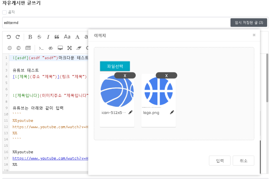Toggle the preview pane with the eye-slash icon

(x=50, y=48)
